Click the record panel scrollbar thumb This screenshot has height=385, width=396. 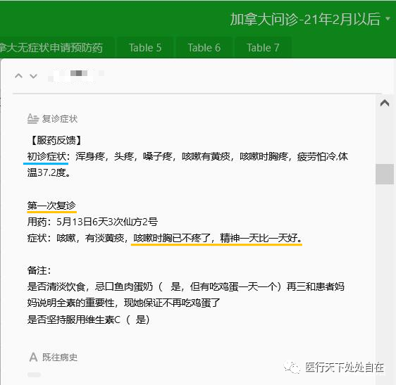385,174
